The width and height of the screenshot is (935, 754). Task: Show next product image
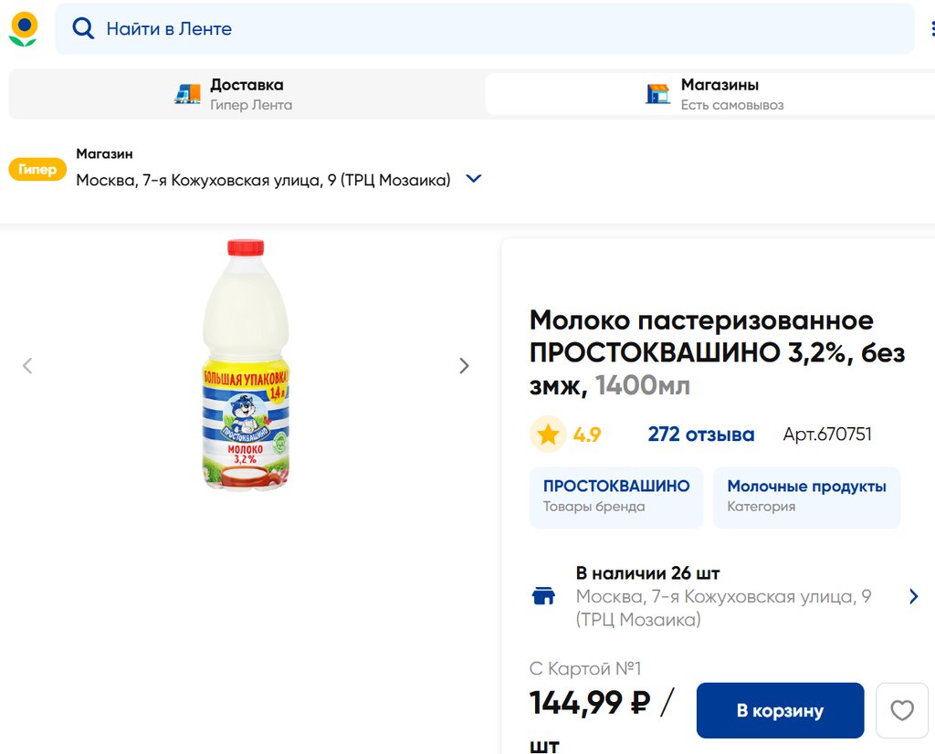coord(464,366)
